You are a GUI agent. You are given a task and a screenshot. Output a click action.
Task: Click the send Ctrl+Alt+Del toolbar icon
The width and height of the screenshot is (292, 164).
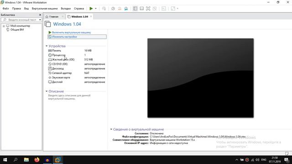pyautogui.click(x=104, y=9)
